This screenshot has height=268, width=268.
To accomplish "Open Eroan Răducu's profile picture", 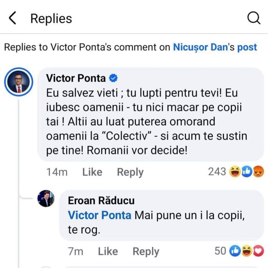I will click(x=46, y=198).
